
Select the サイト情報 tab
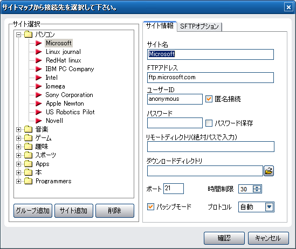[160, 26]
